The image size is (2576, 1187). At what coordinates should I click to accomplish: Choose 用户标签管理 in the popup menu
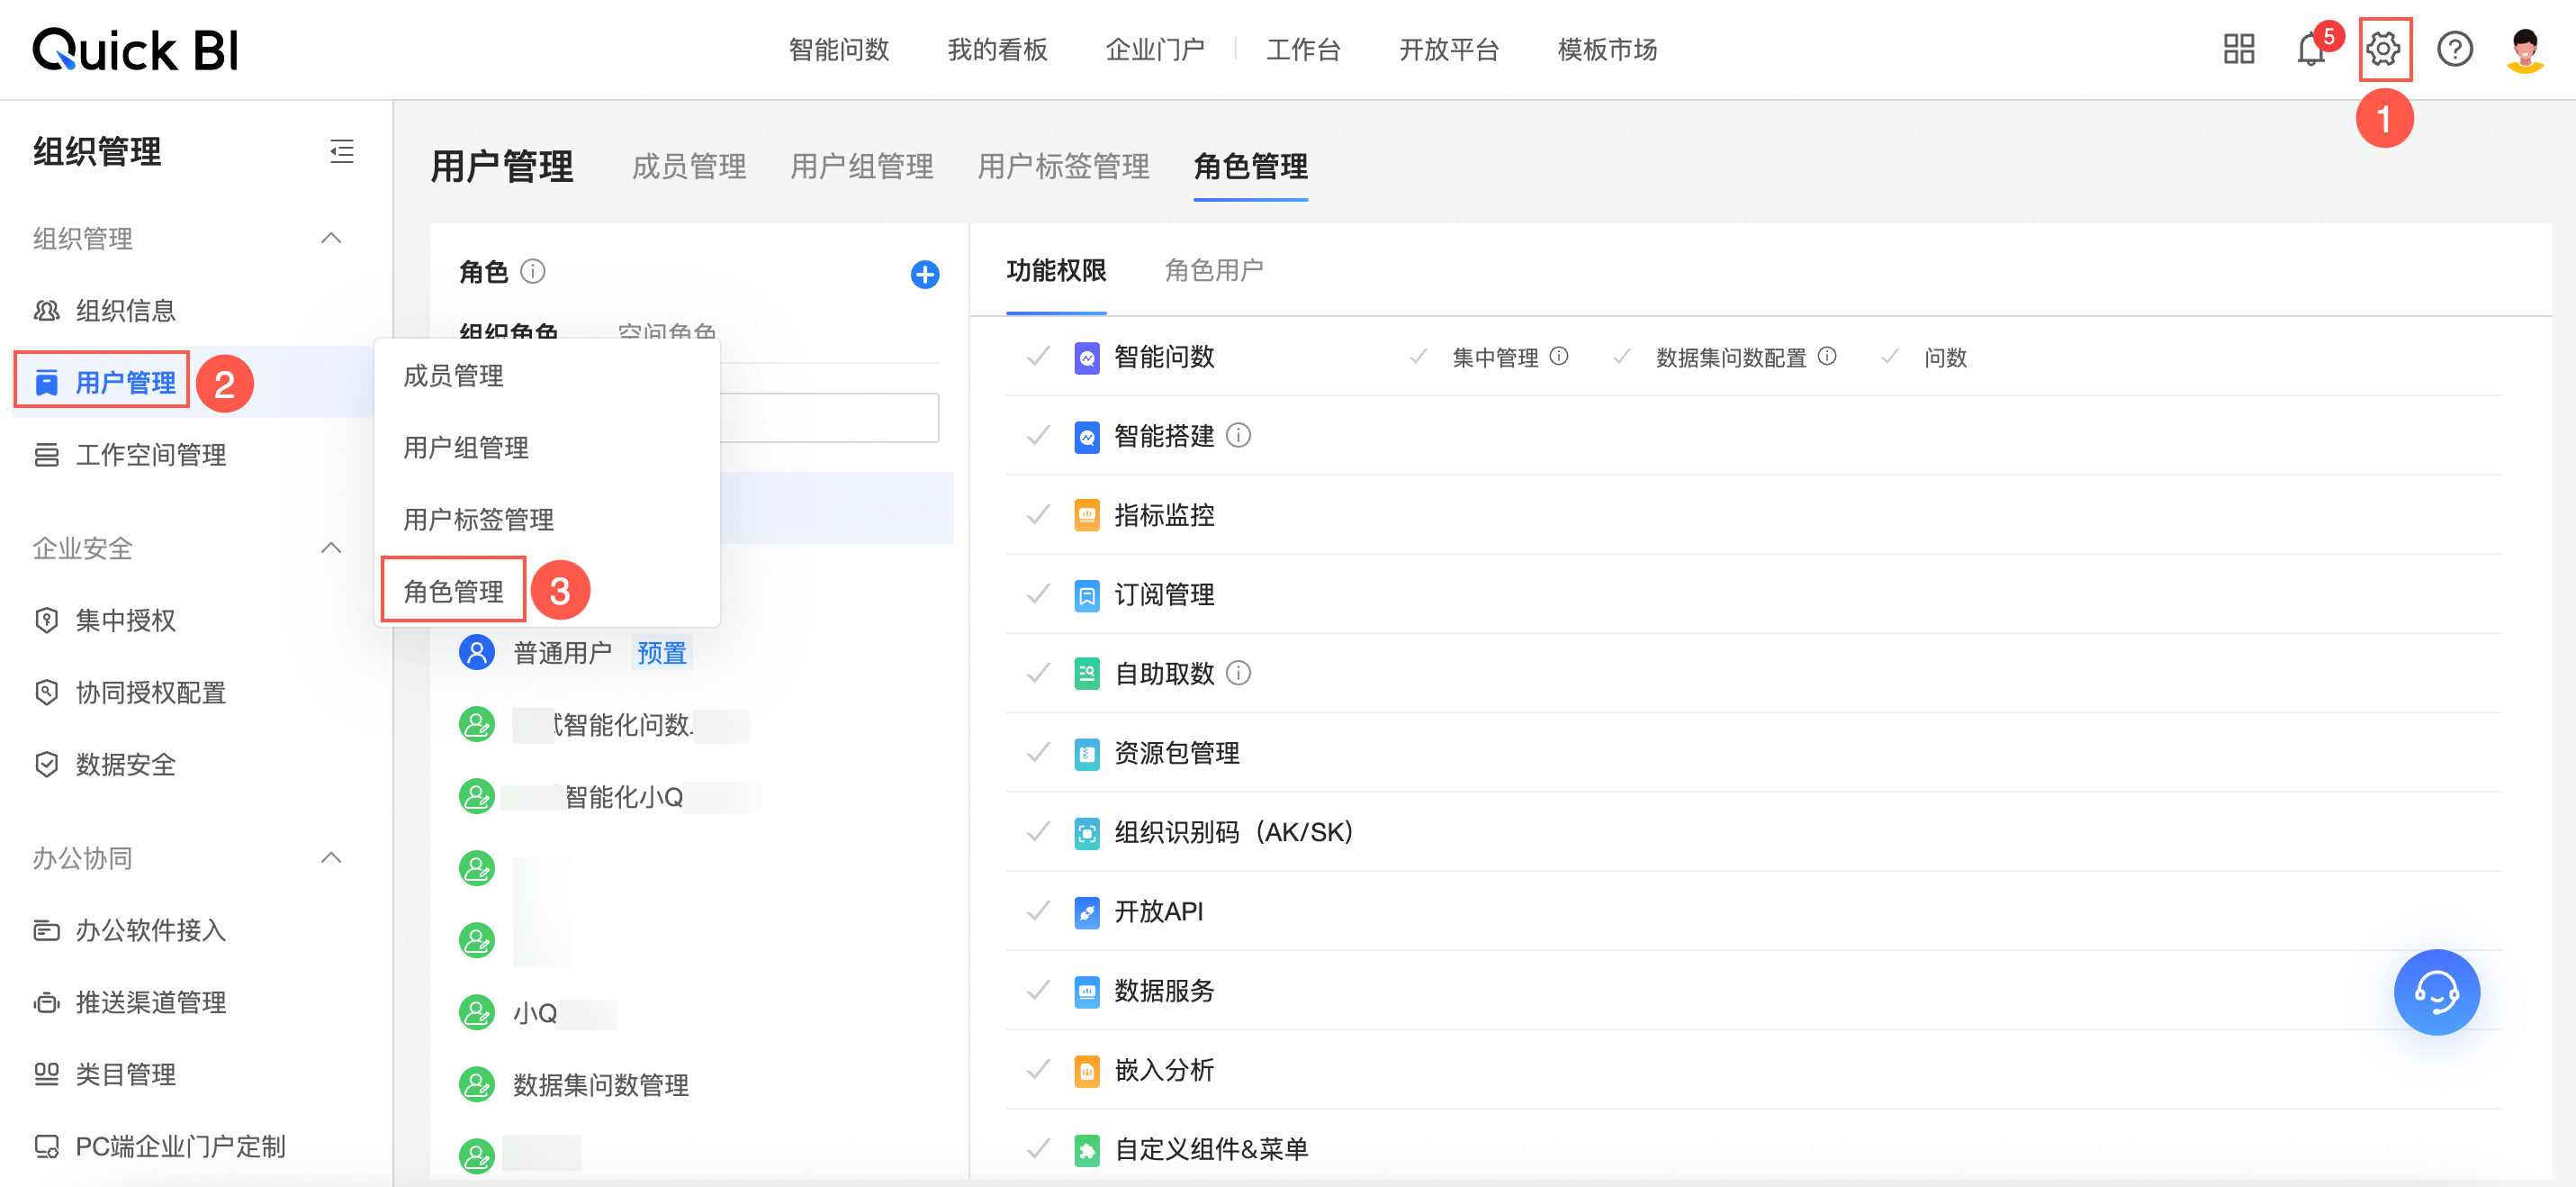478,520
